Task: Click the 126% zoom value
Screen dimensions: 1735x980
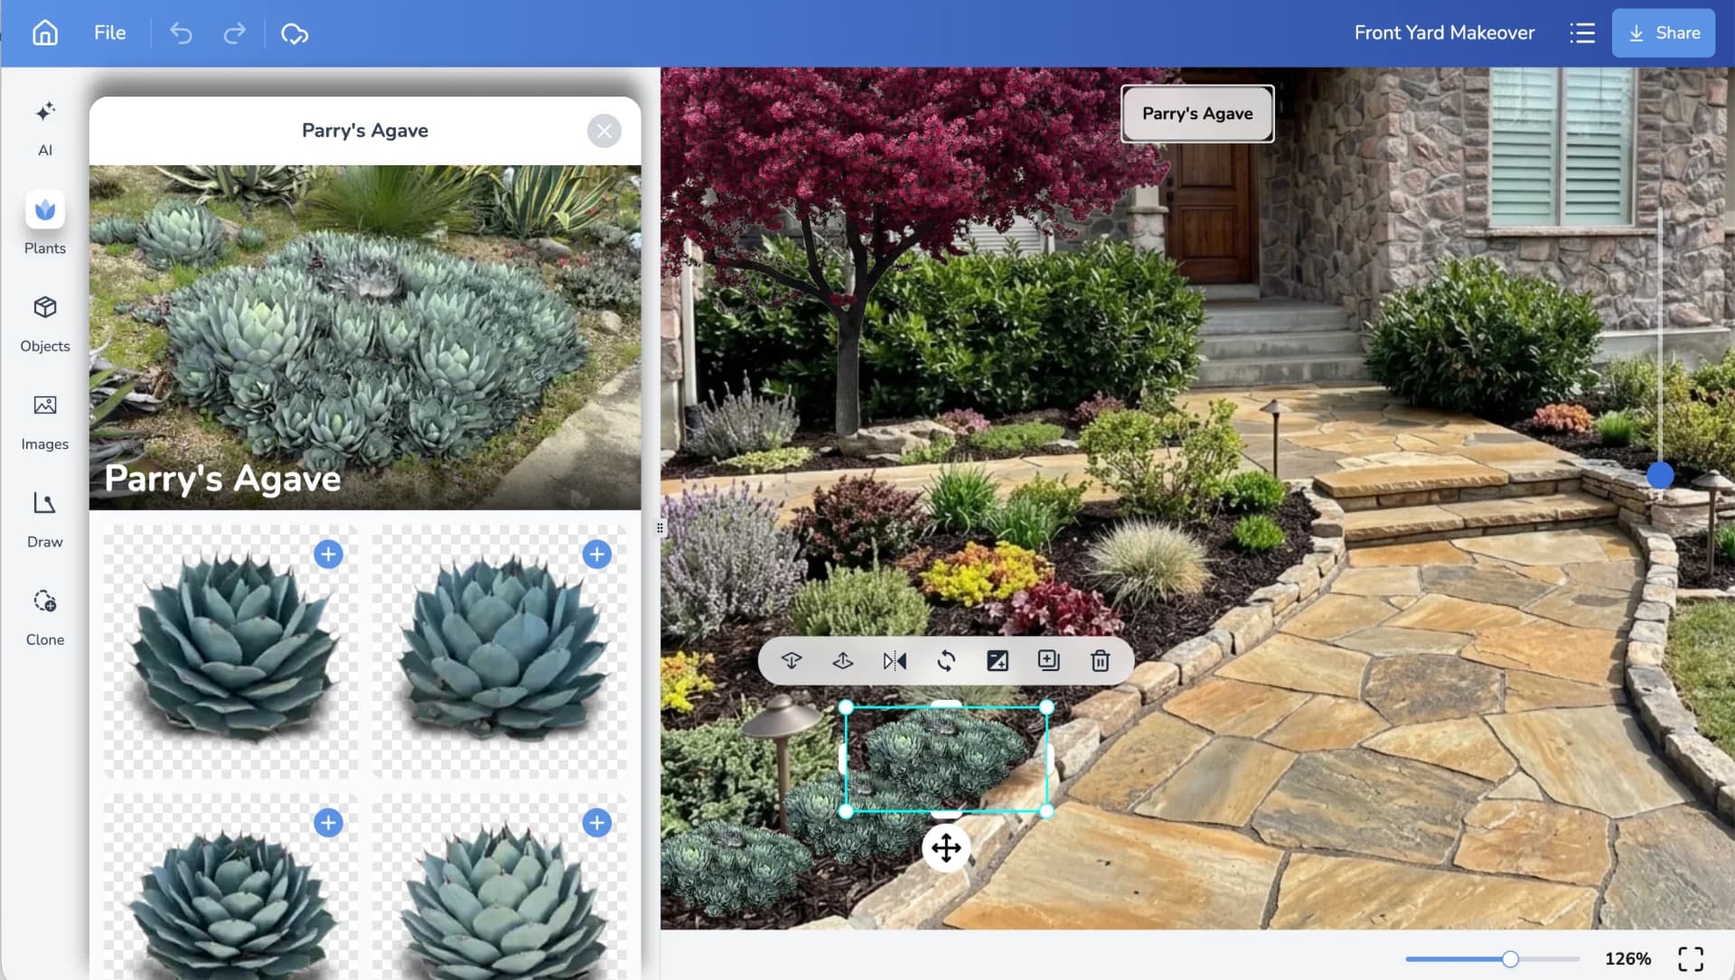Action: (x=1627, y=959)
